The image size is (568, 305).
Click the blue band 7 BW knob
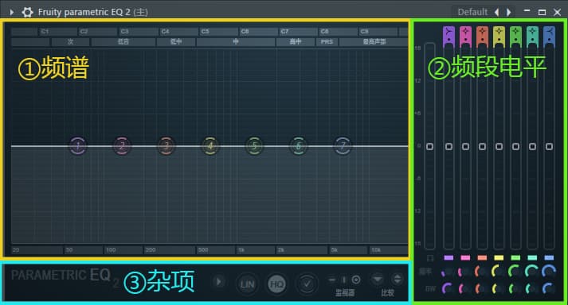pos(548,289)
